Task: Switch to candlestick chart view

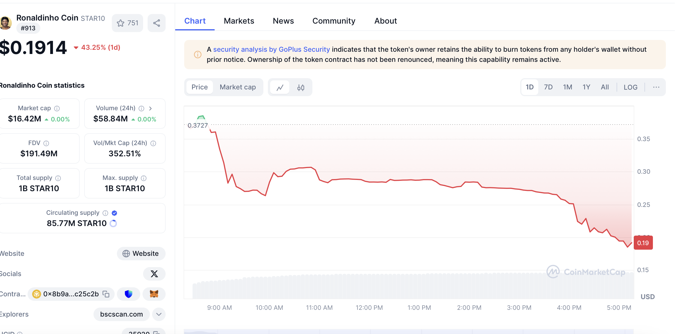Action: click(x=301, y=87)
